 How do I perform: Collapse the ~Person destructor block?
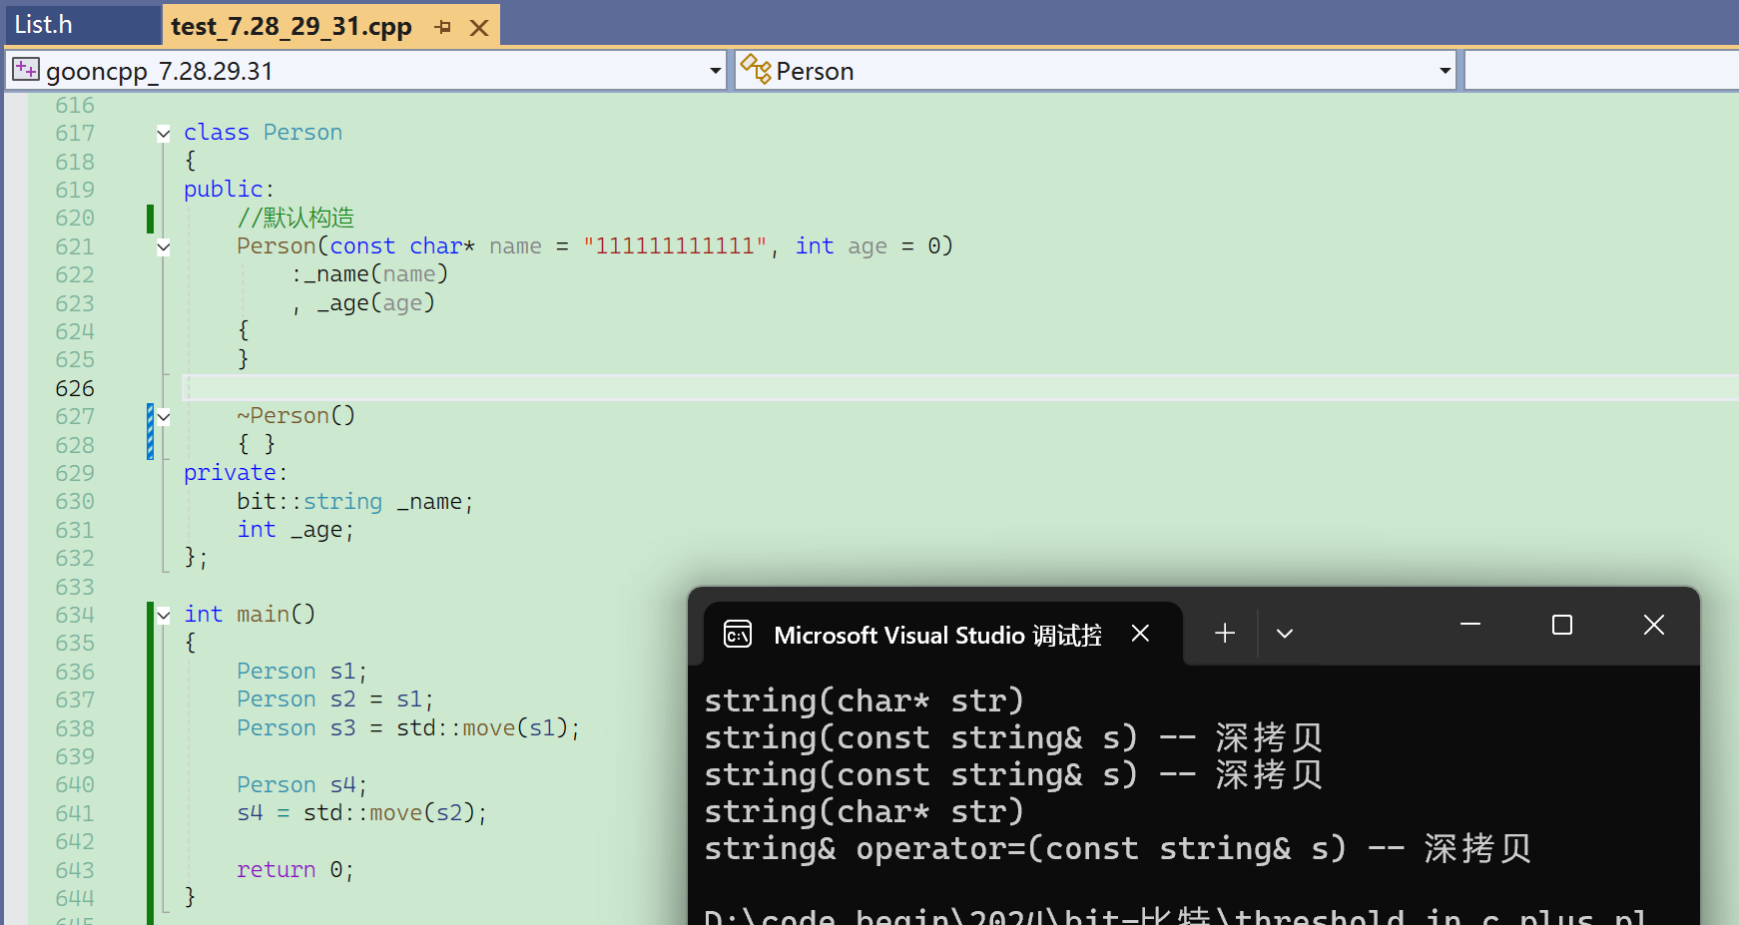pyautogui.click(x=164, y=417)
